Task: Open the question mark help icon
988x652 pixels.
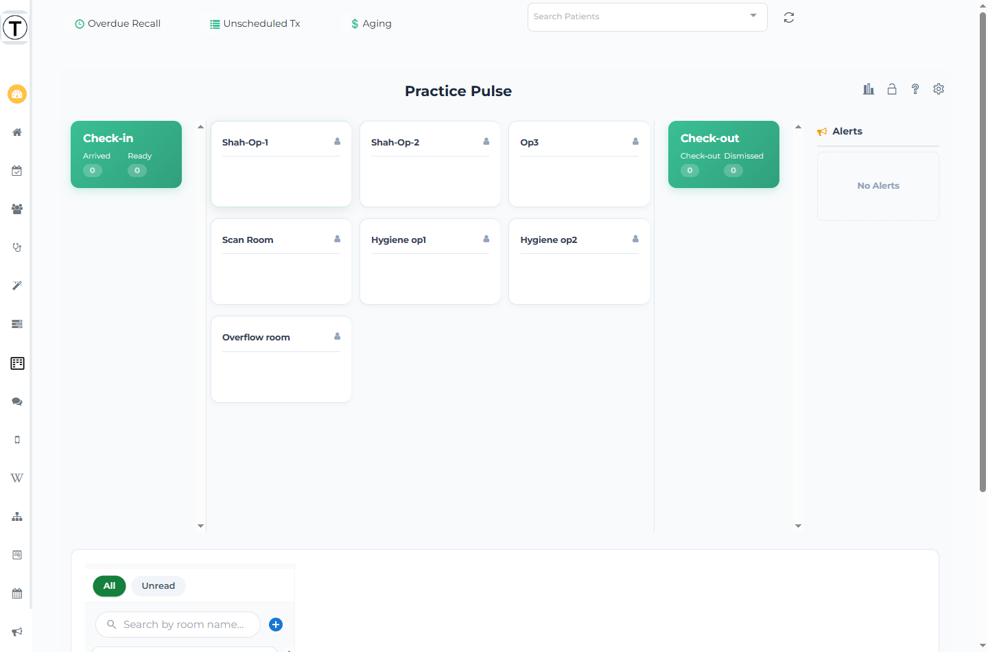Action: tap(915, 89)
